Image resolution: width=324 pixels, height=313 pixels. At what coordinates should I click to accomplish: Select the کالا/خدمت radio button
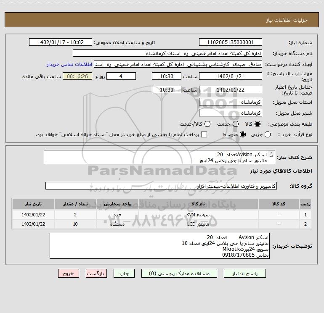point(207,124)
